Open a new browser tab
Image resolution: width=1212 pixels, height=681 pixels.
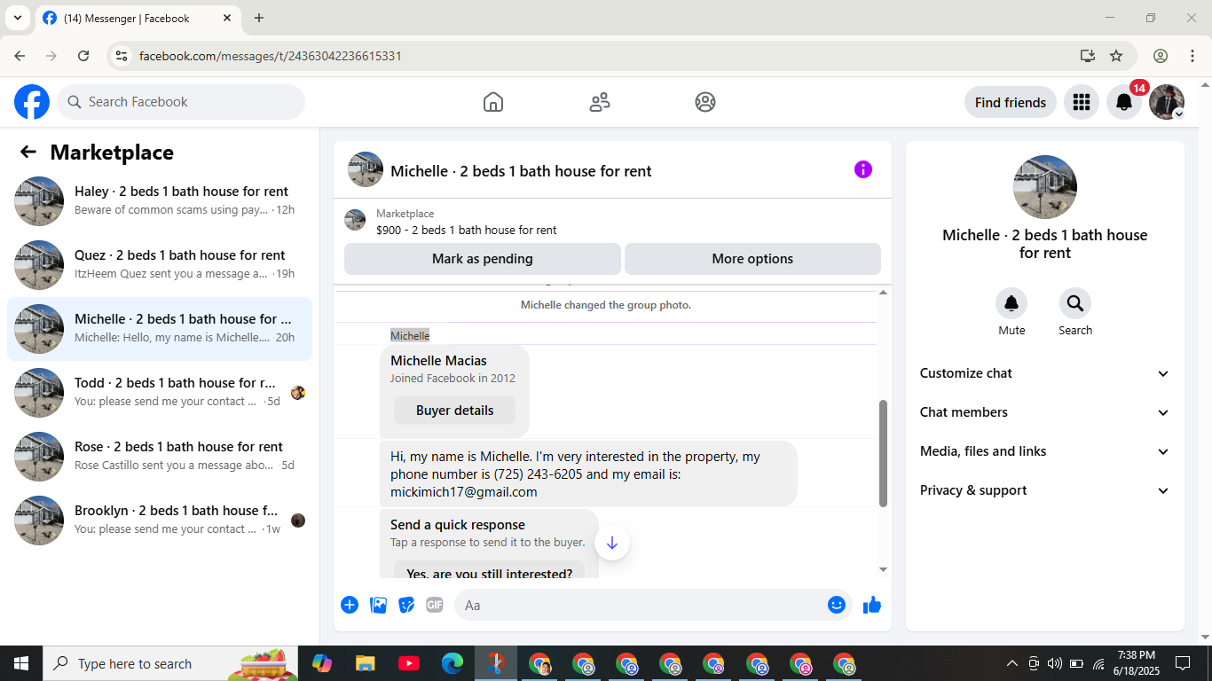click(x=259, y=18)
